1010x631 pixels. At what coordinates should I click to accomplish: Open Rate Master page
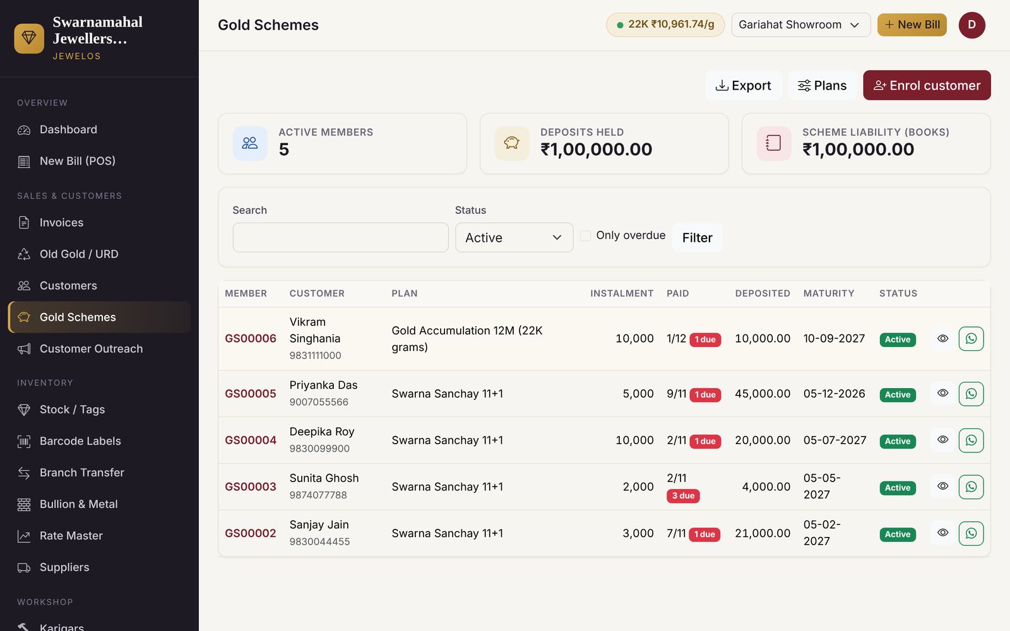(99, 536)
